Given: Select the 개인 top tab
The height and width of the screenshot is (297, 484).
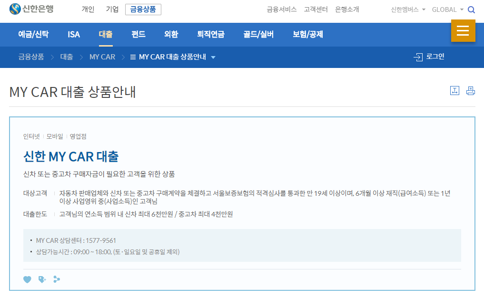Looking at the screenshot, I should (x=88, y=9).
